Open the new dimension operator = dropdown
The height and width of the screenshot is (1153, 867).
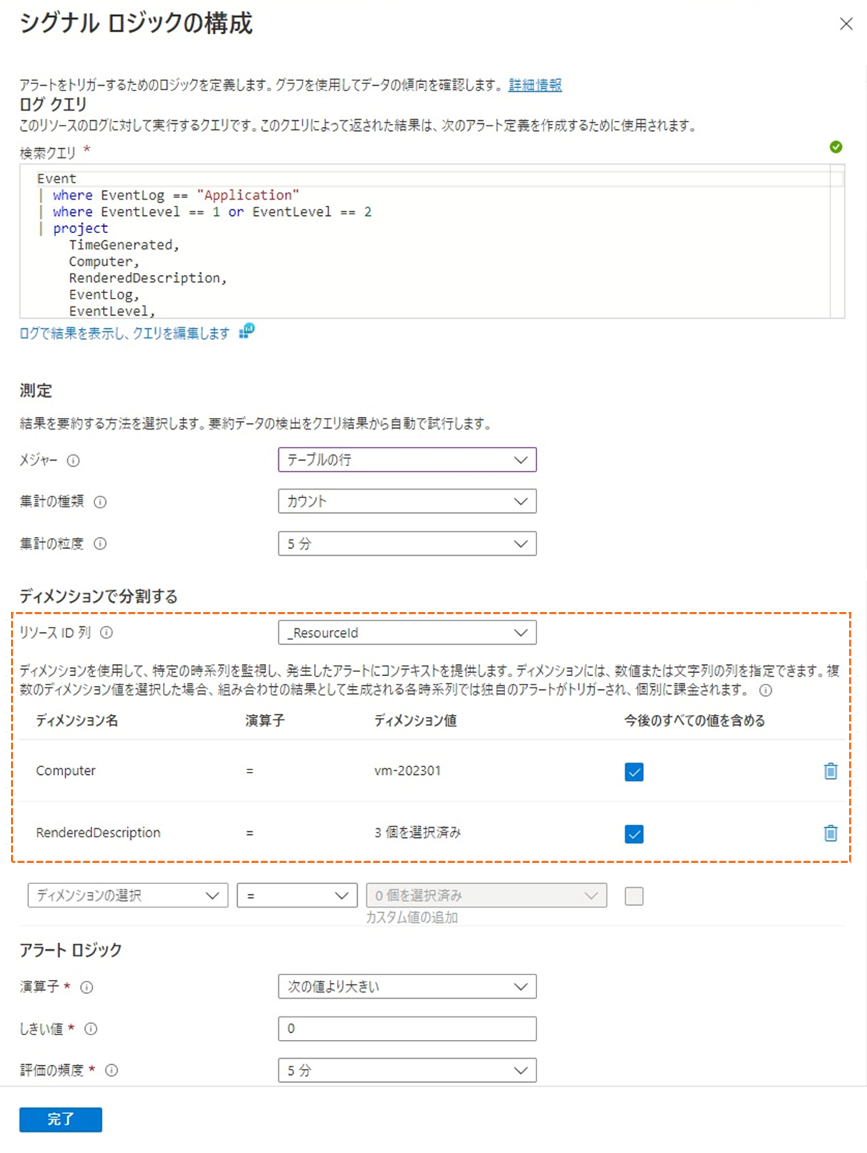pyautogui.click(x=297, y=896)
